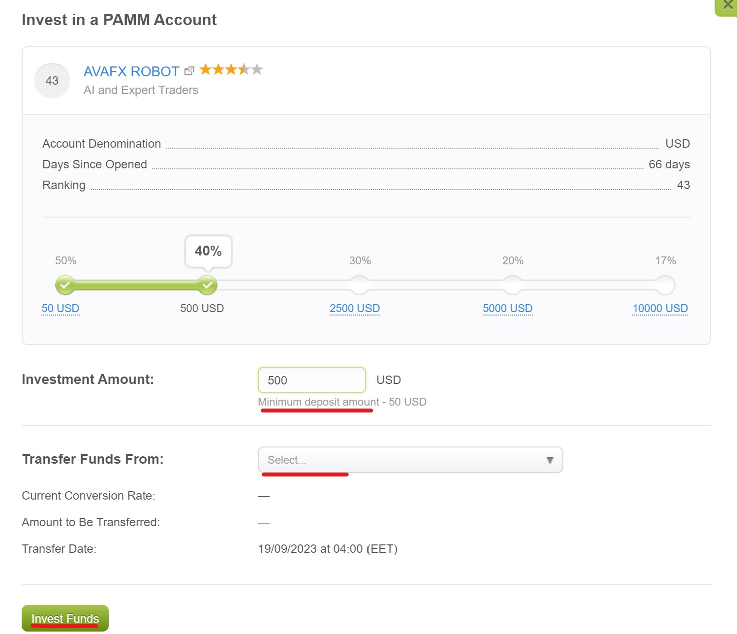The height and width of the screenshot is (634, 737).
Task: Choose the 2500 USD amount link
Action: pyautogui.click(x=355, y=308)
